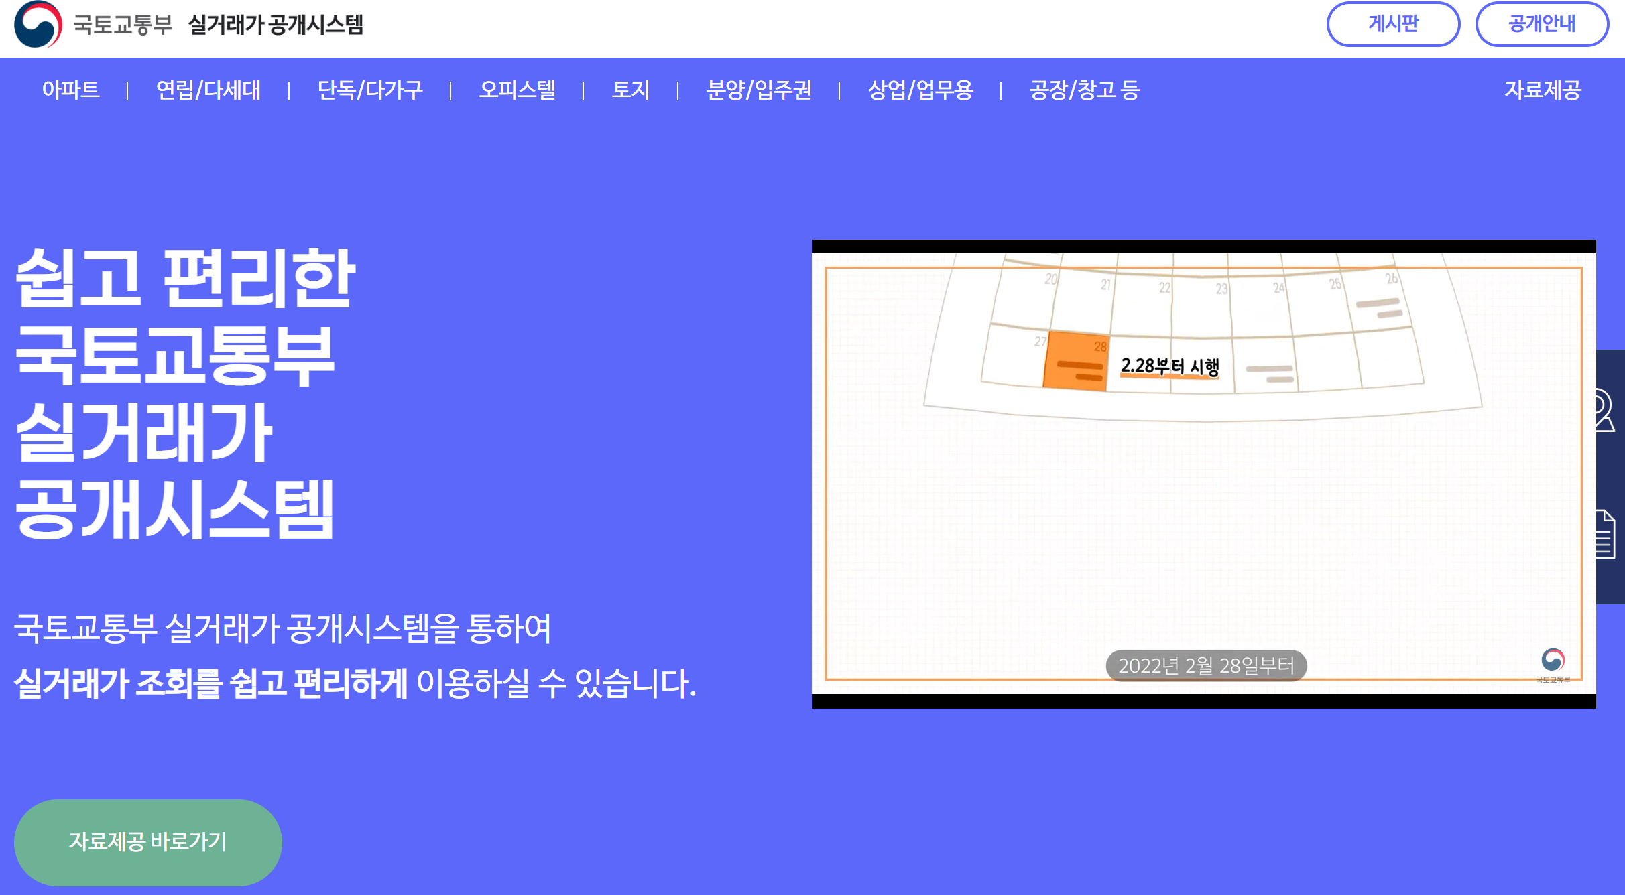Open the 자료제공 menu on the right
Screen dimensions: 1625x895
tap(1542, 91)
